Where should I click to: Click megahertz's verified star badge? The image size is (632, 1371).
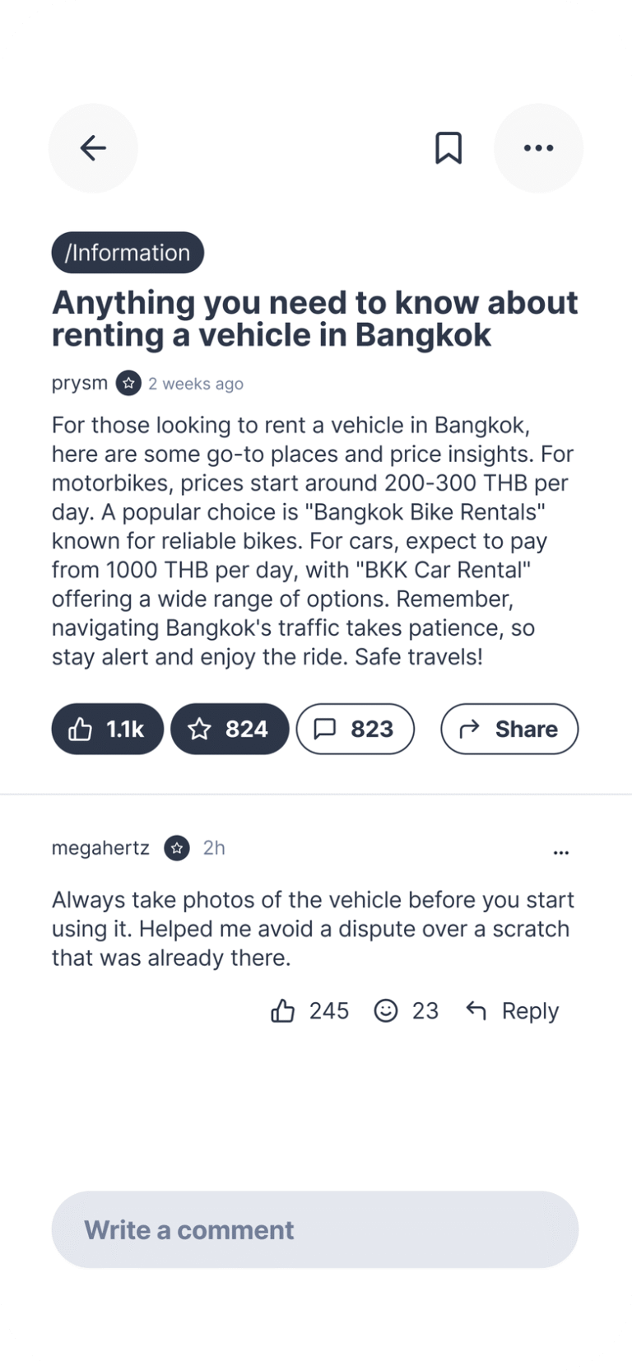pyautogui.click(x=177, y=848)
